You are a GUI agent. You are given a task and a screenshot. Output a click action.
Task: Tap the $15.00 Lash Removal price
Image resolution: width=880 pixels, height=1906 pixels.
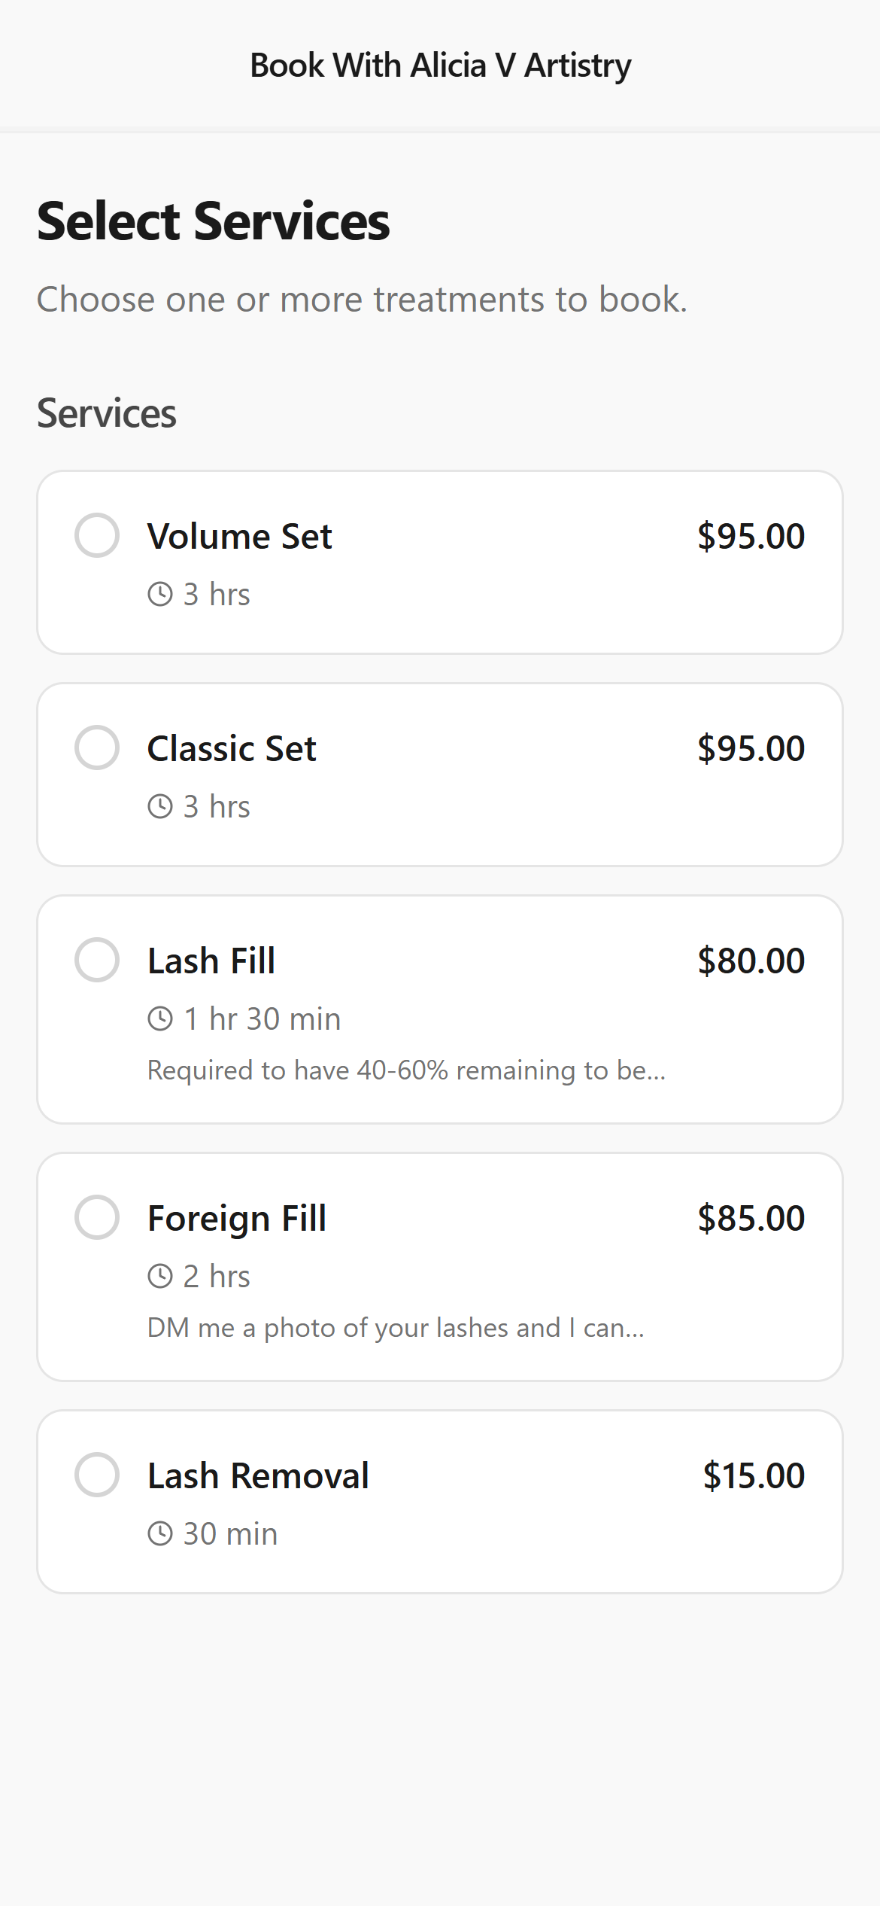pos(754,1475)
